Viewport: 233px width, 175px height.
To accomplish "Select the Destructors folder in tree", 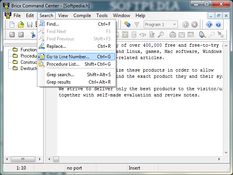I will [x=25, y=68].
